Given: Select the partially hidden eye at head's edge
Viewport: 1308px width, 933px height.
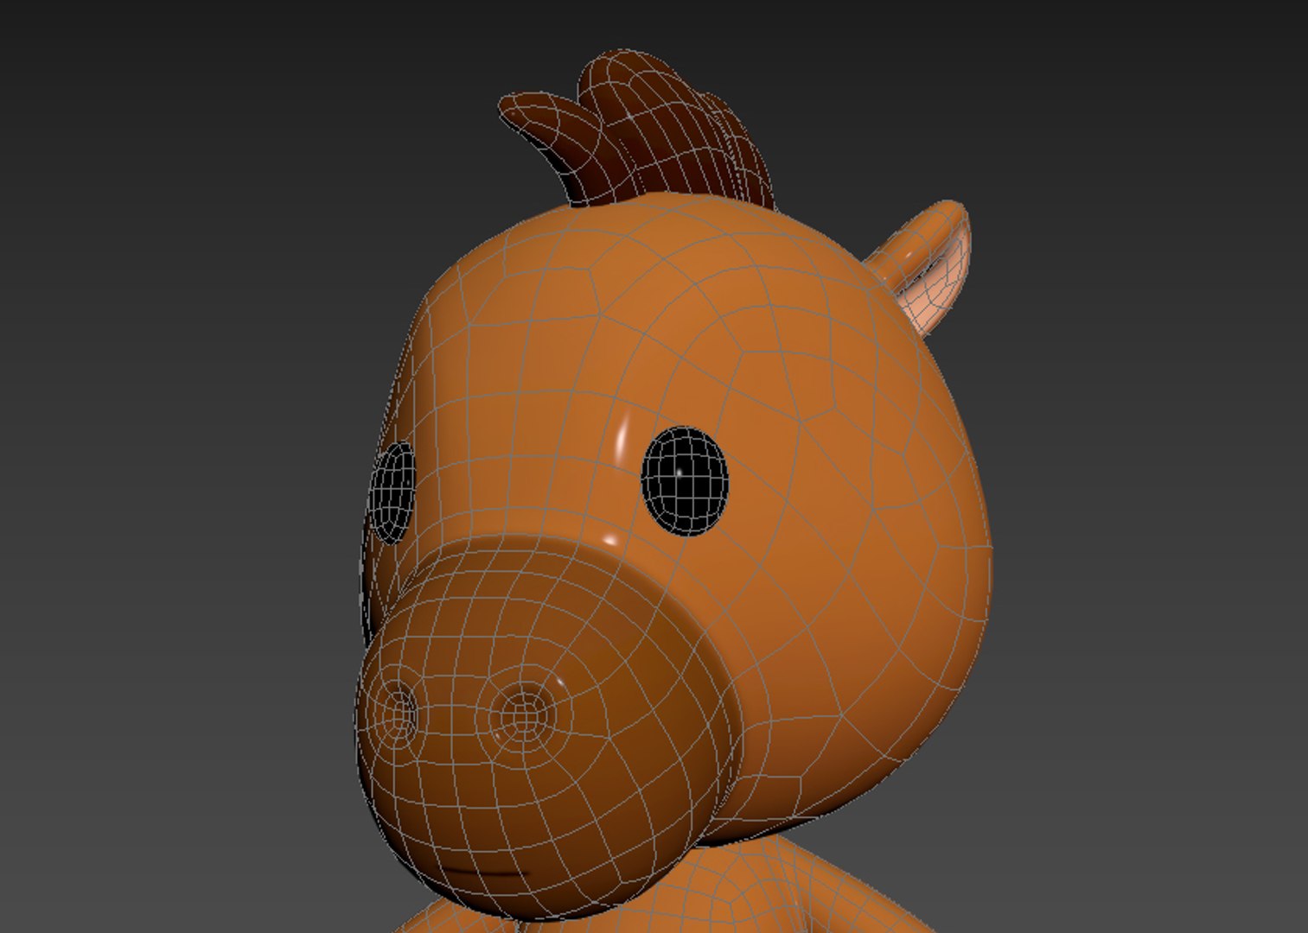Looking at the screenshot, I should pos(392,492).
